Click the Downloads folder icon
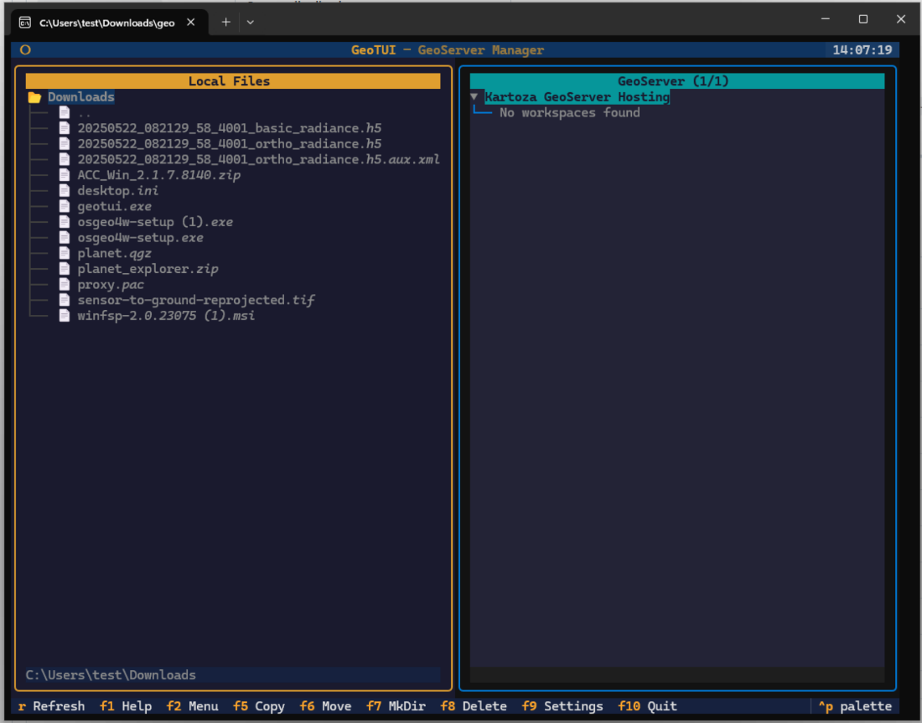The height and width of the screenshot is (723, 922). point(34,97)
